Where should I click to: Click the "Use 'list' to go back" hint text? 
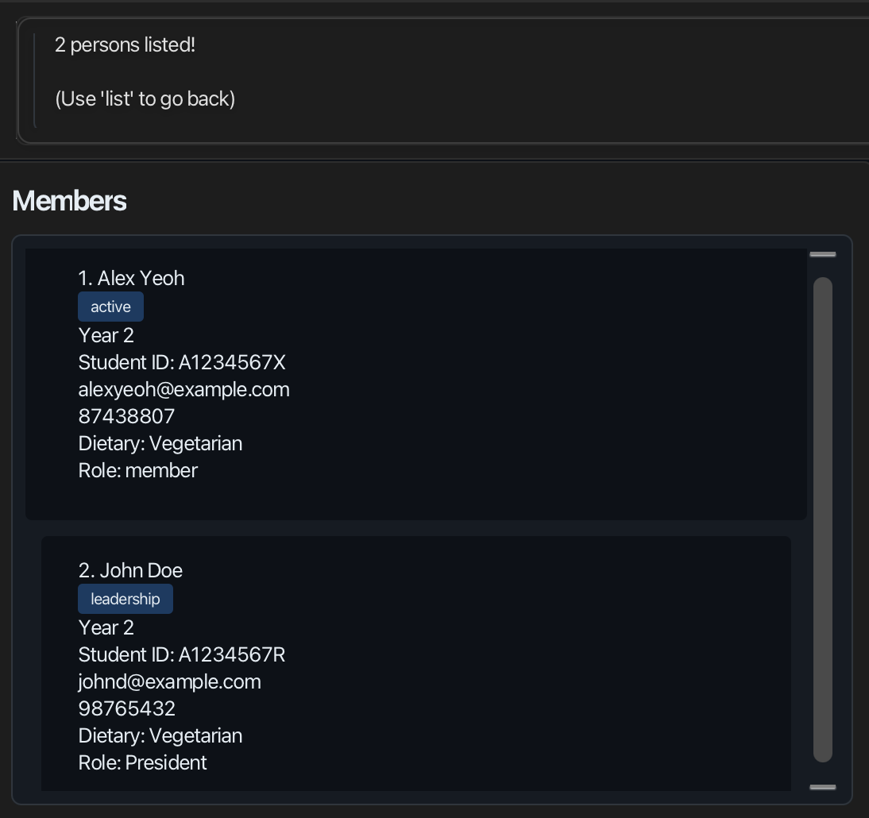pyautogui.click(x=145, y=98)
